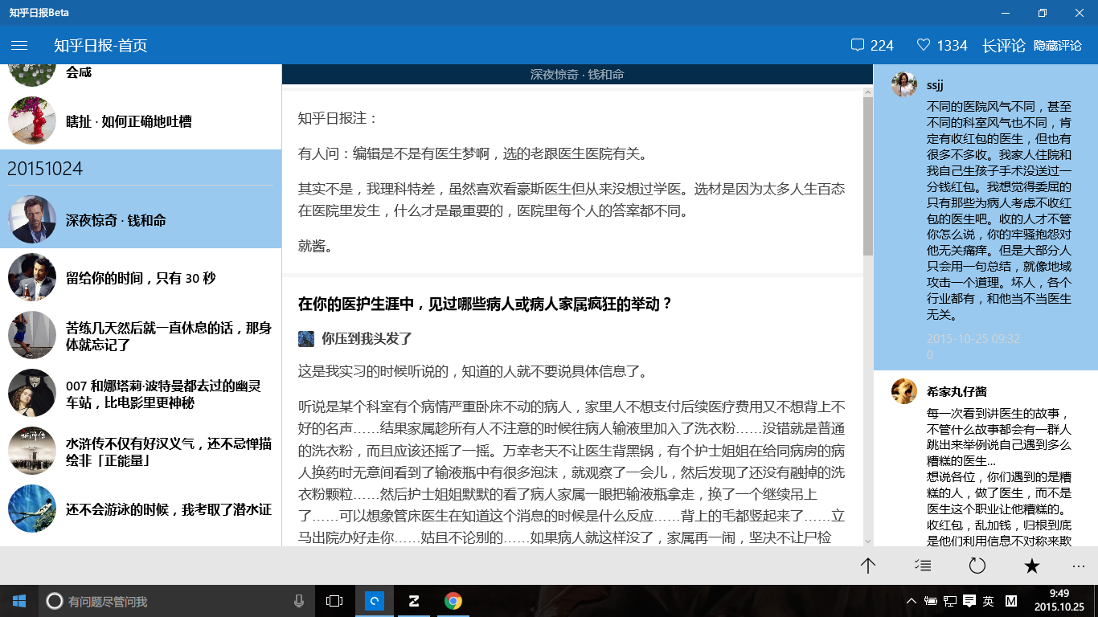The height and width of the screenshot is (617, 1098).
Task: Click the 20151024 date header
Action: pyautogui.click(x=45, y=169)
